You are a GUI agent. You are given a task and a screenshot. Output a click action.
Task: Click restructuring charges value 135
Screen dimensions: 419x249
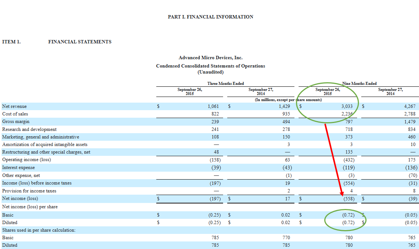coord(349,152)
